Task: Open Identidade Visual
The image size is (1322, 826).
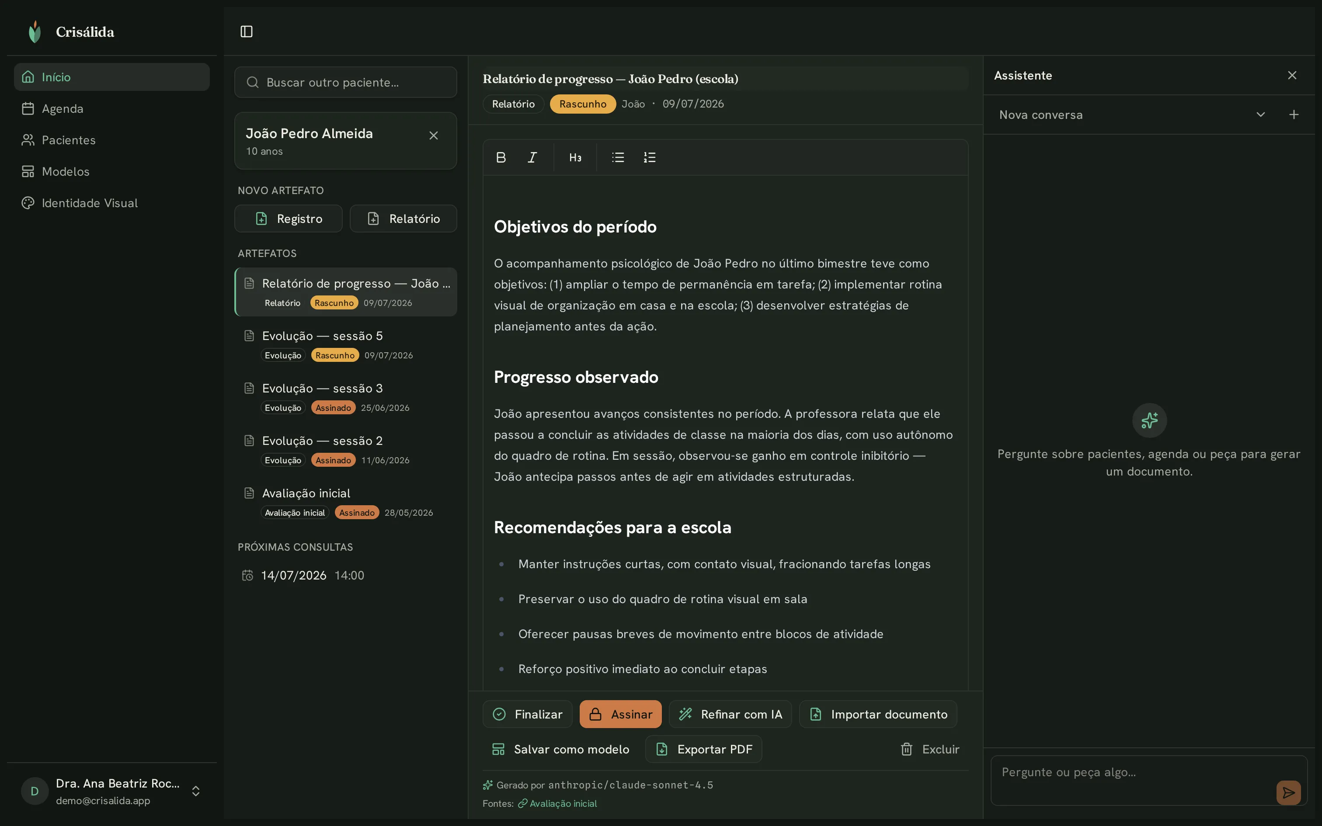Action: coord(111,203)
